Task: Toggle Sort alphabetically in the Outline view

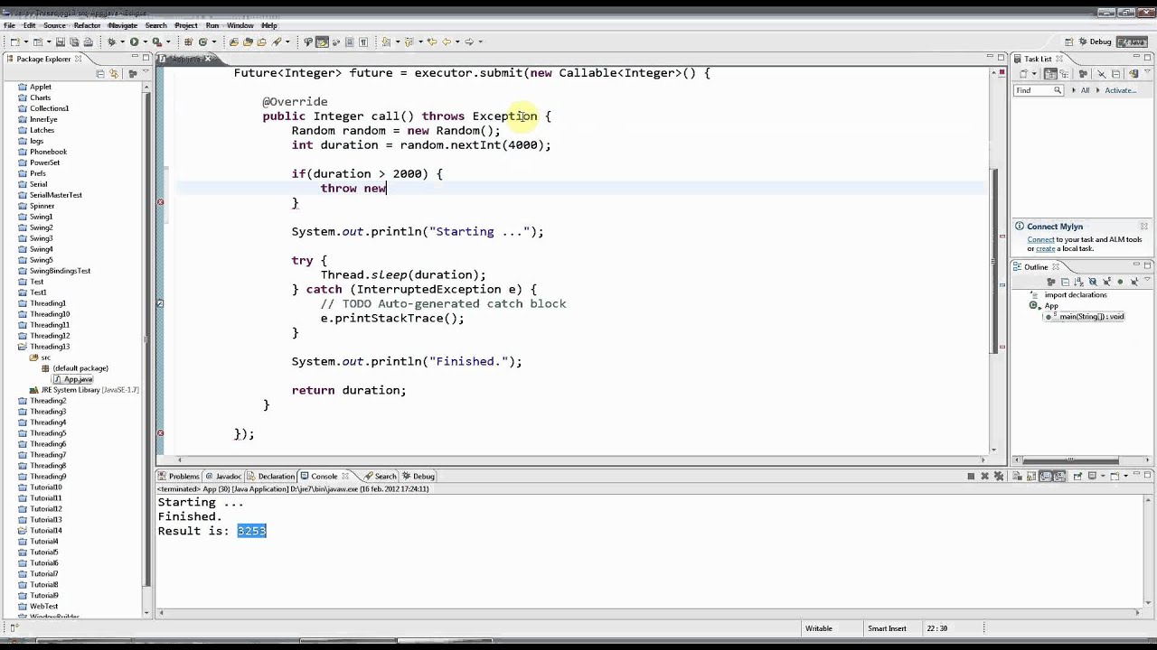Action: point(1079,282)
